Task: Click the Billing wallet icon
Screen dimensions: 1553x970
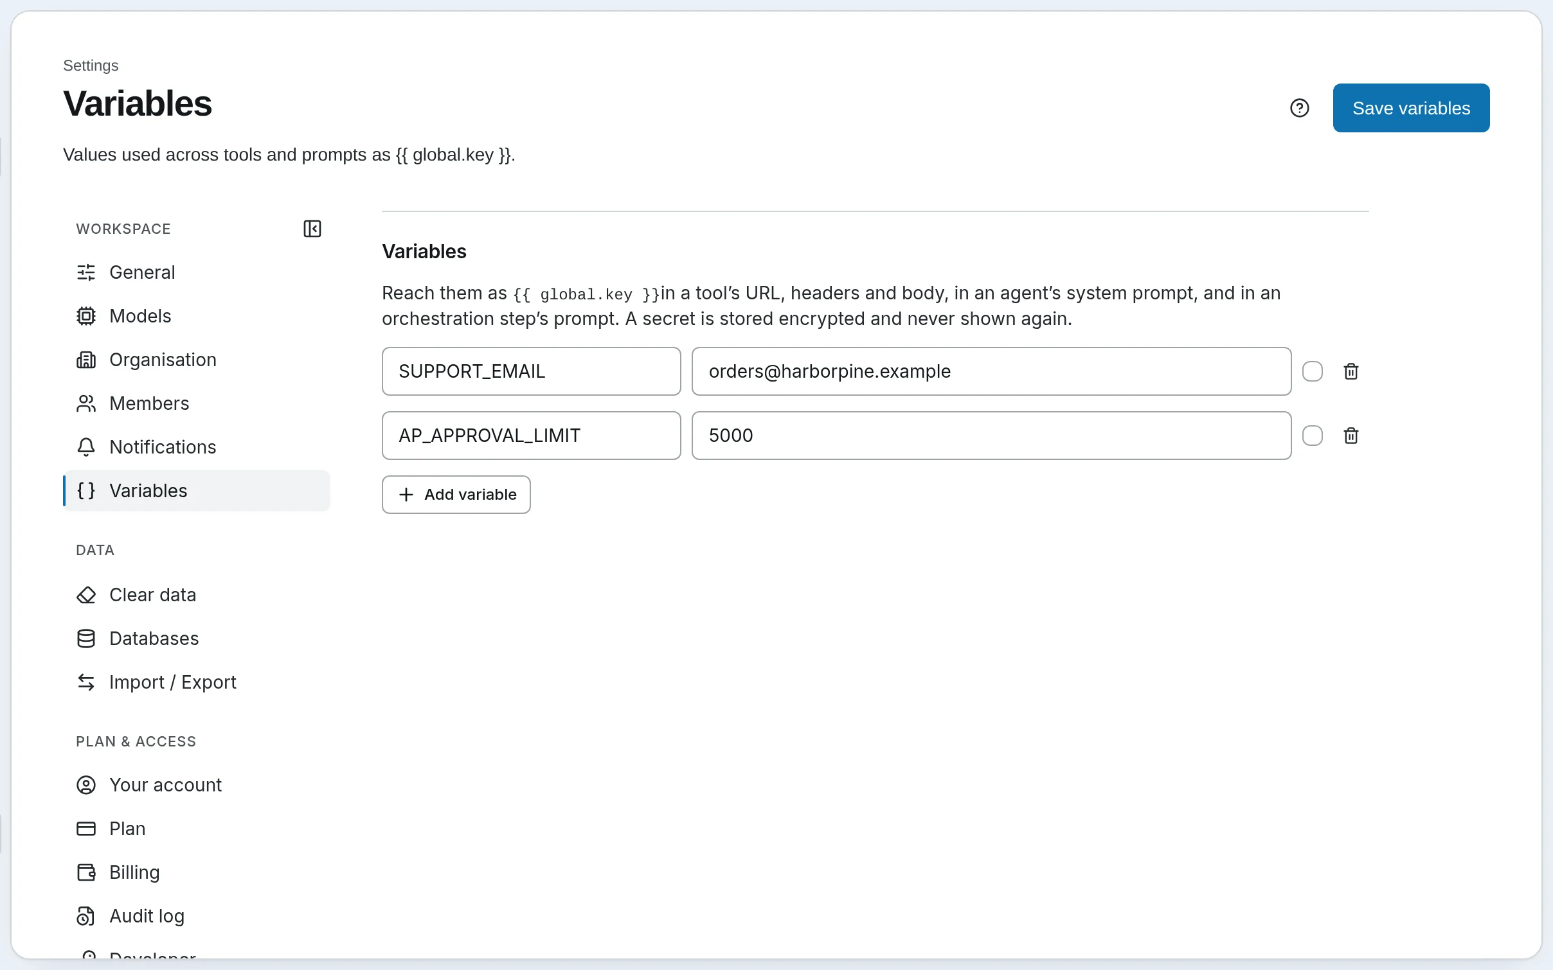Action: (86, 872)
